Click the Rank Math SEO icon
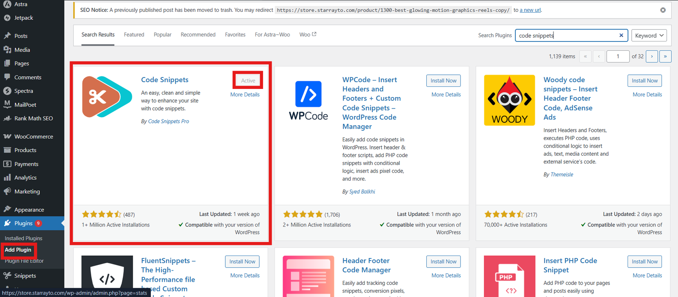The image size is (678, 297). (x=7, y=118)
